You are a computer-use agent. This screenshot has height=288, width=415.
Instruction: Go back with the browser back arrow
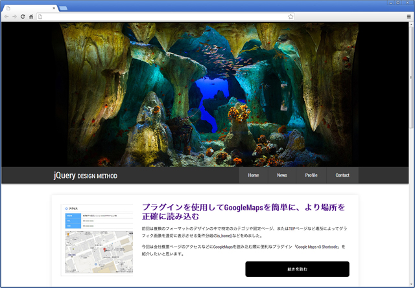(x=6, y=16)
